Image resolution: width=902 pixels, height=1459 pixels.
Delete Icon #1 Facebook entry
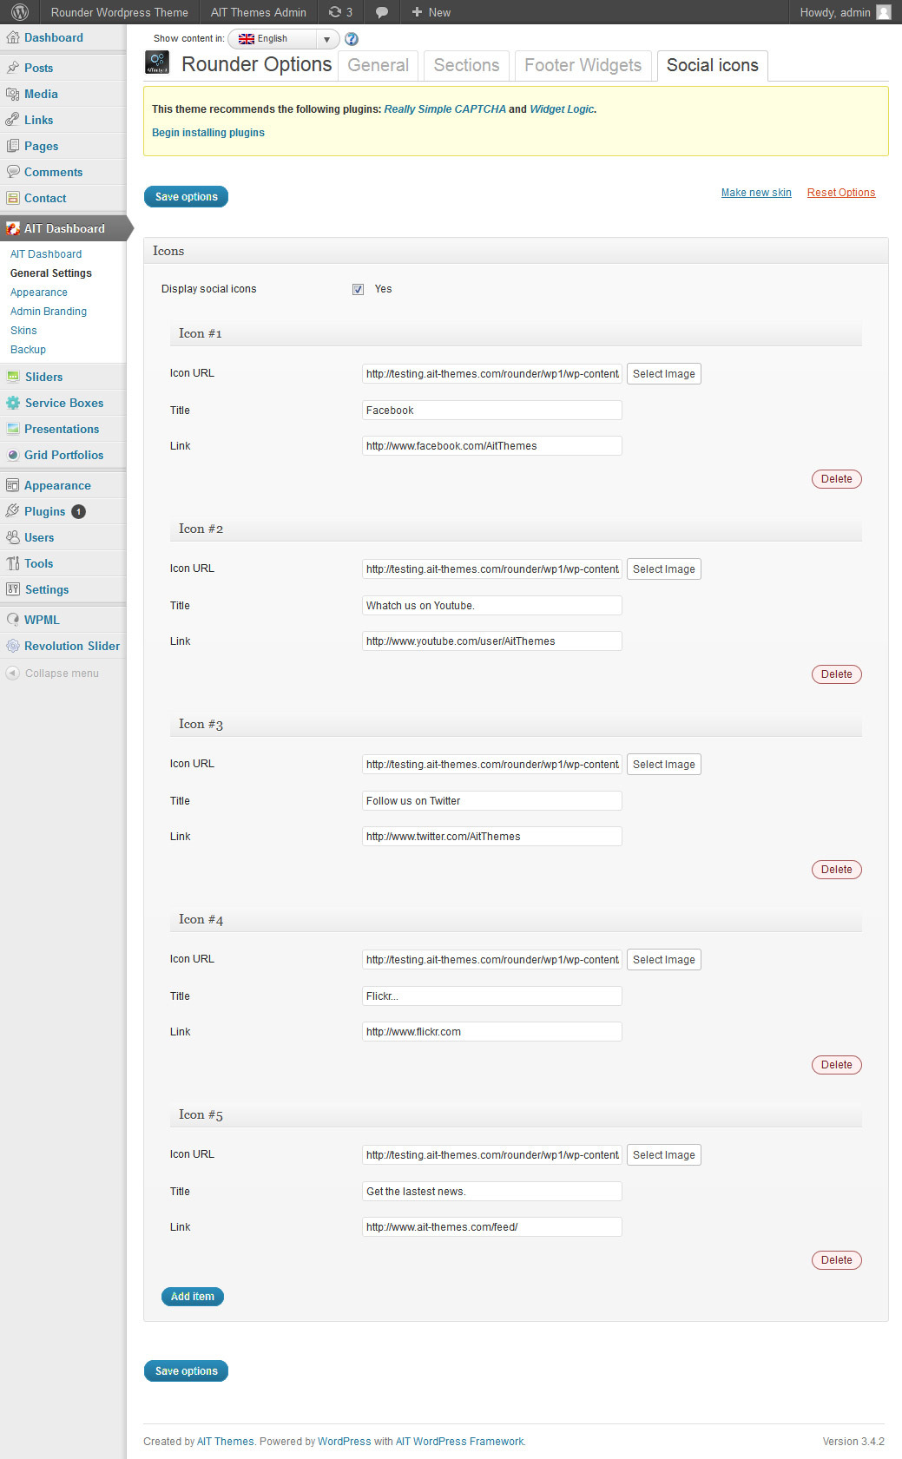click(x=836, y=479)
